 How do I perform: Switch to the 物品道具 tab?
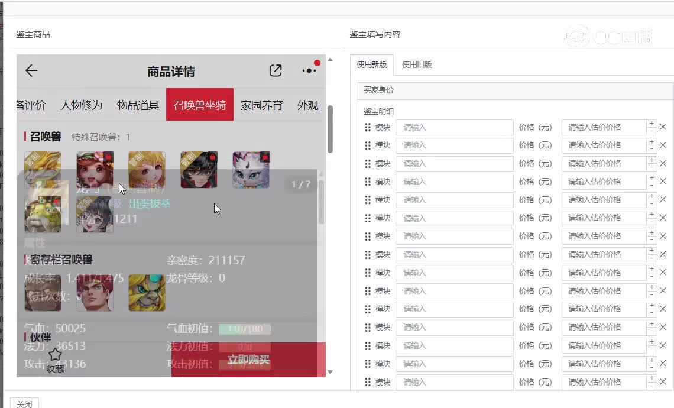click(138, 105)
